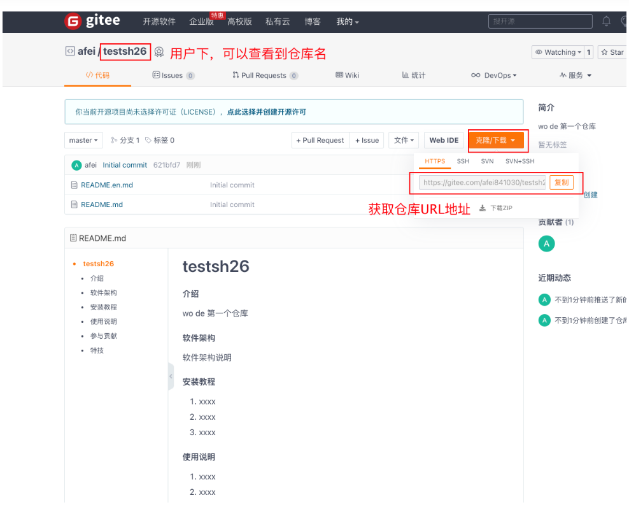
Task: Open the 统计 tab
Action: click(414, 75)
